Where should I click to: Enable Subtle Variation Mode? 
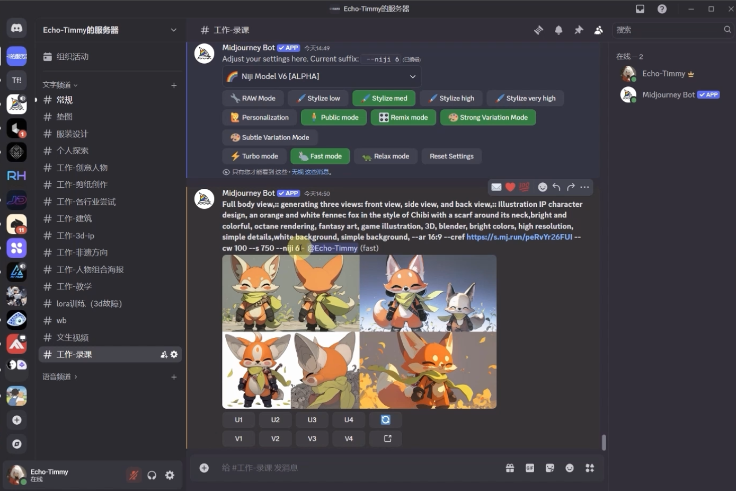tap(270, 137)
